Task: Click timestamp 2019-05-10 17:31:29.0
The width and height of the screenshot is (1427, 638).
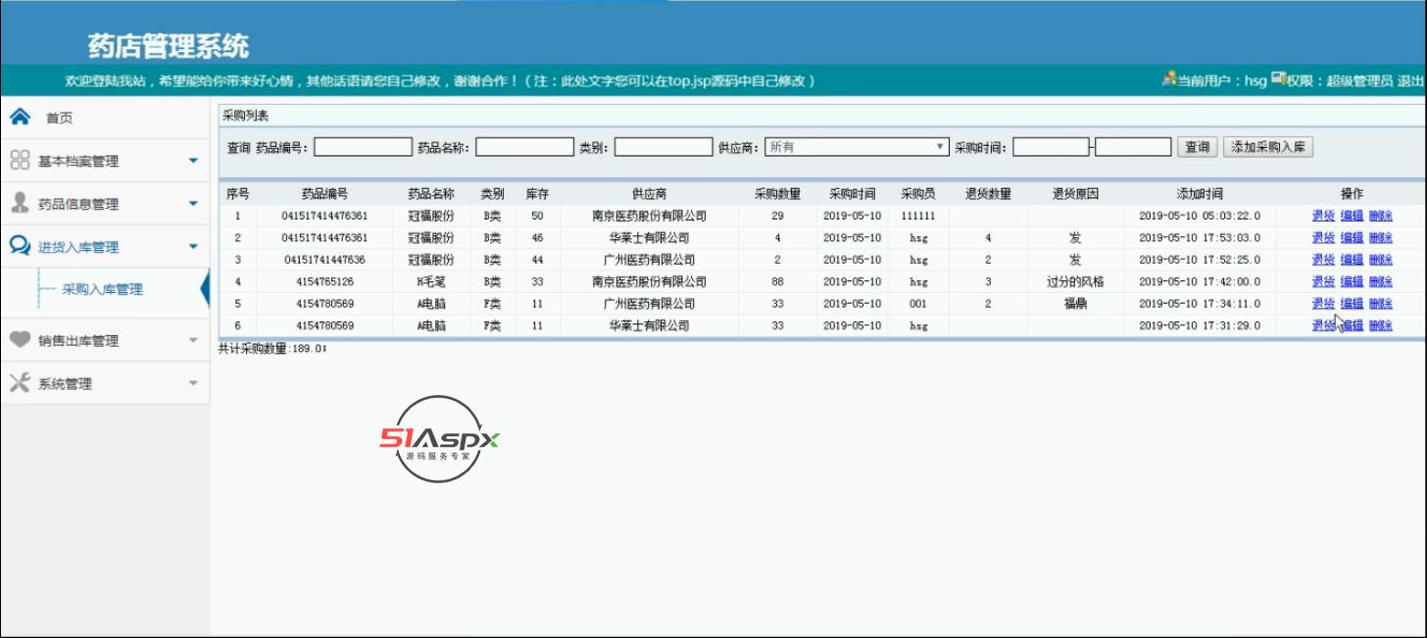Action: point(1200,325)
